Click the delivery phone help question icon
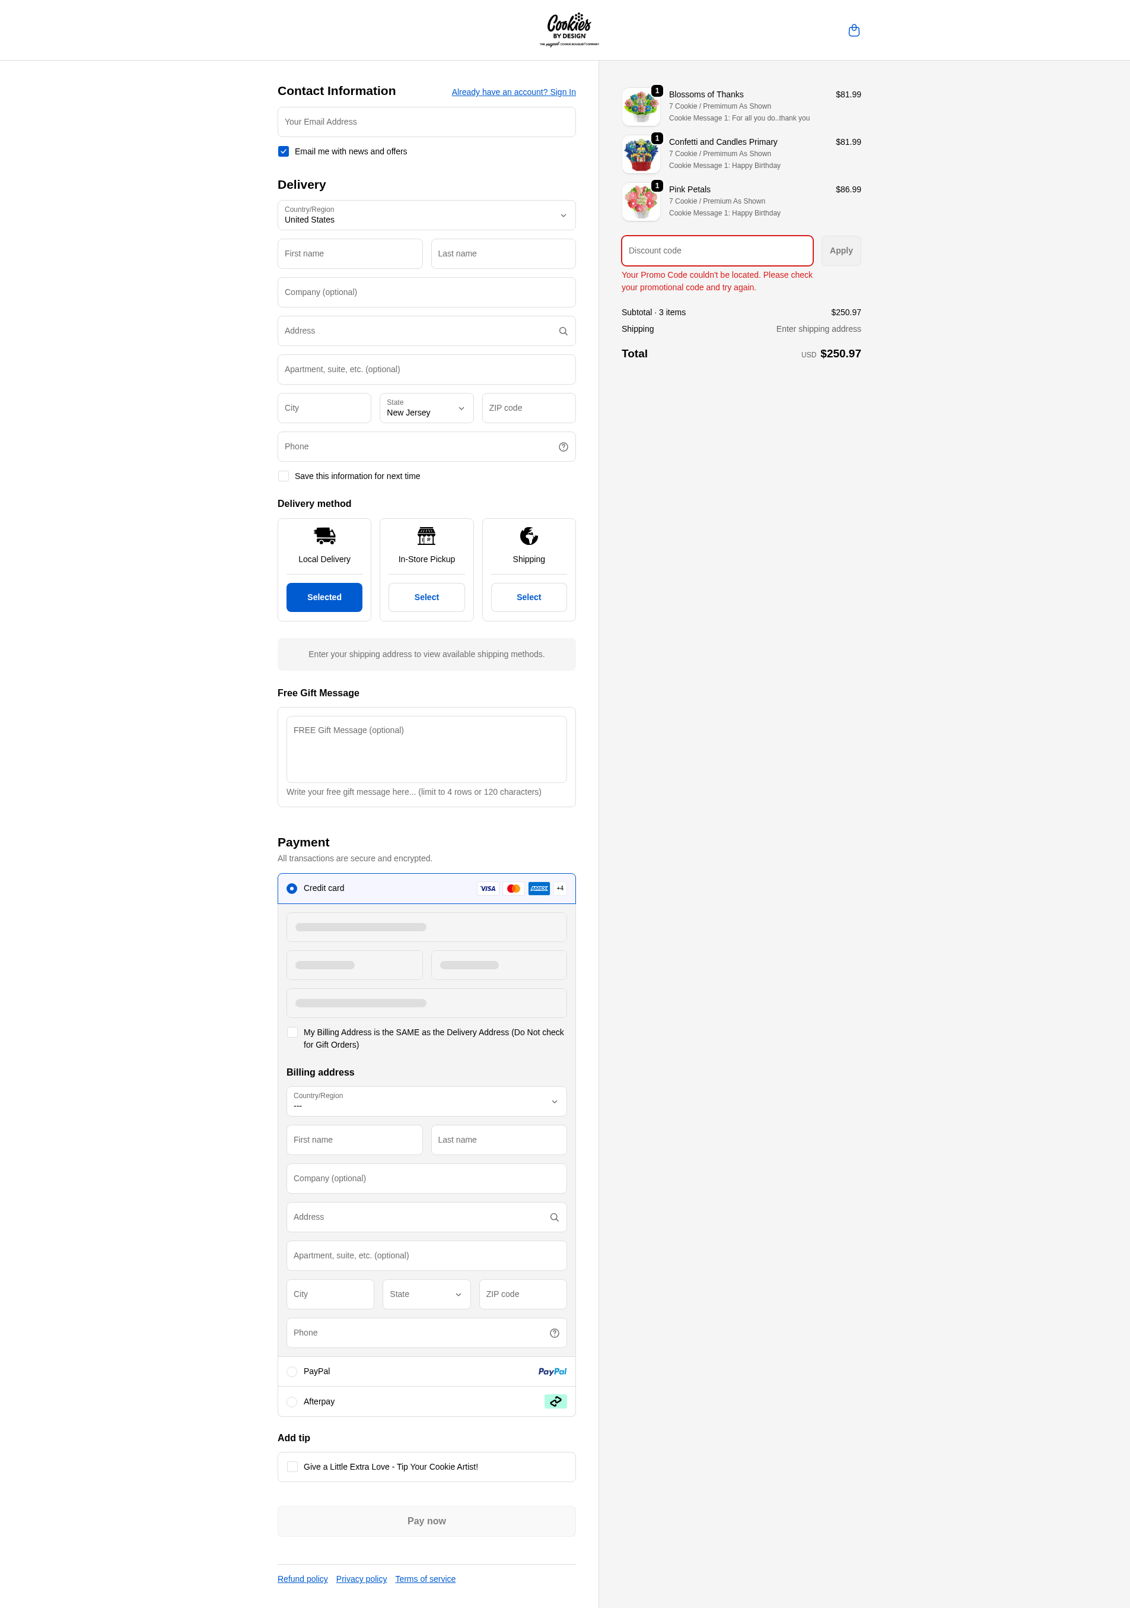1130x1608 pixels. click(x=564, y=447)
